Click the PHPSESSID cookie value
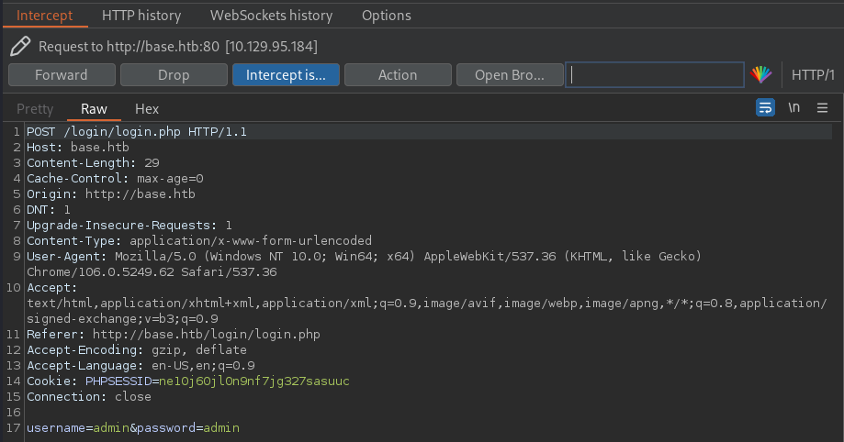844x442 pixels. click(x=254, y=381)
